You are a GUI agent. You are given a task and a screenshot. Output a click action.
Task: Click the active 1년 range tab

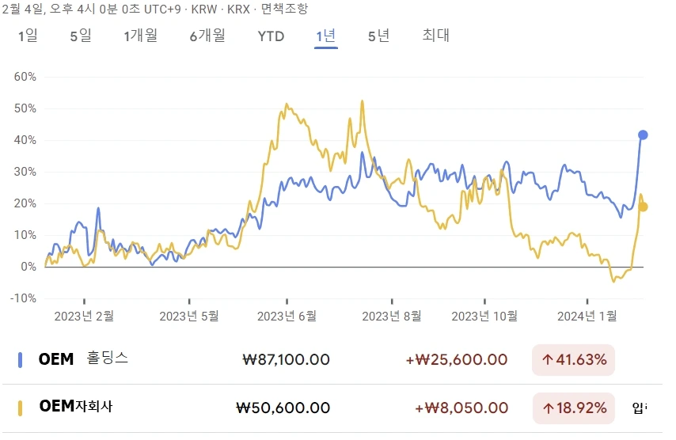[x=325, y=36]
